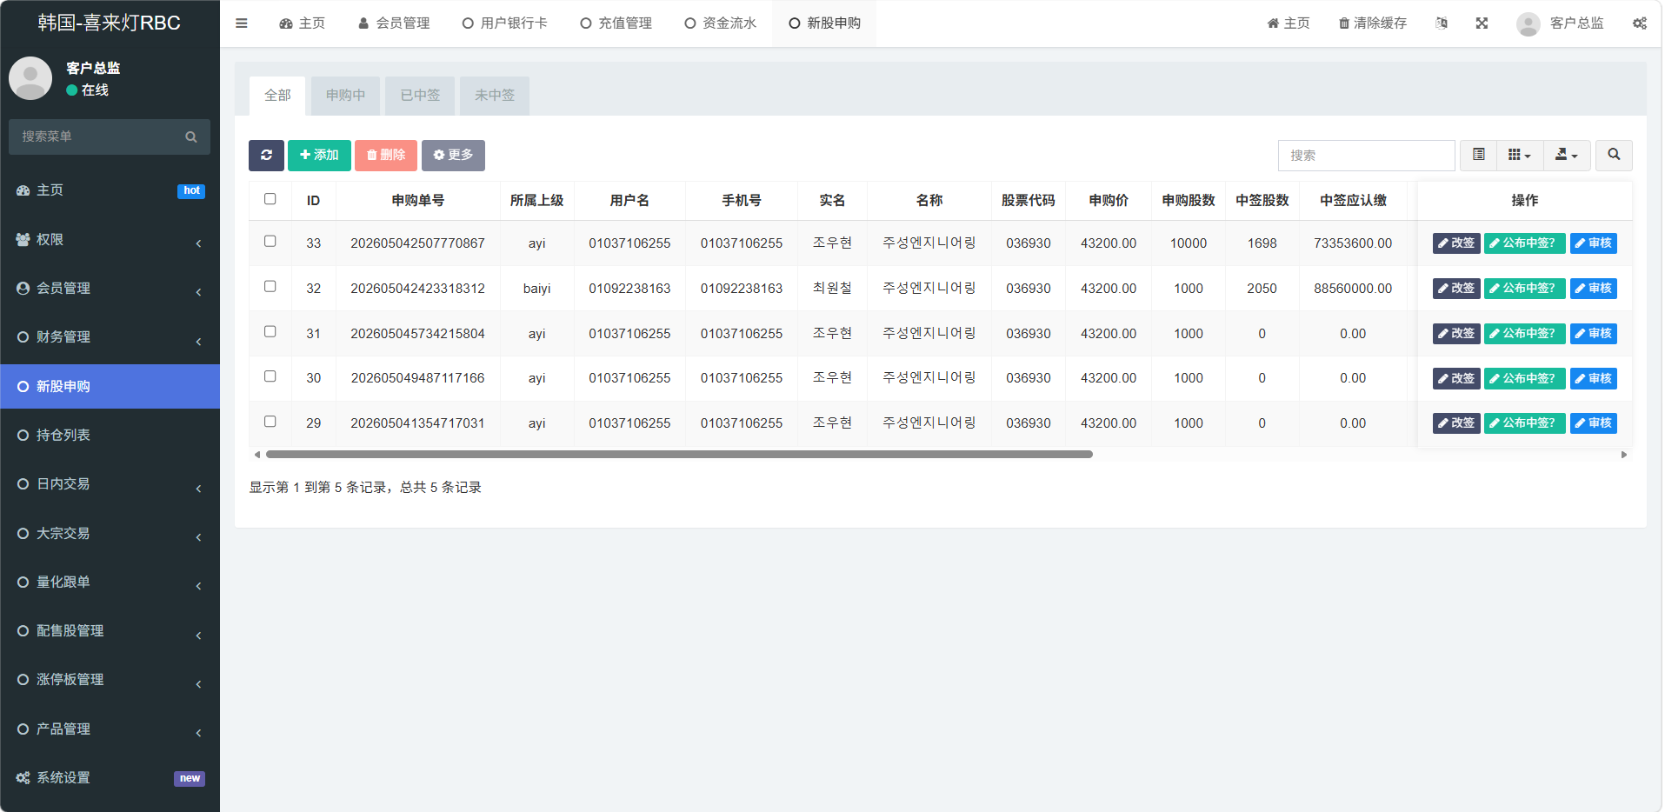Click the horizontal table scrollbar thumb
1665x812 pixels.
[x=679, y=455]
